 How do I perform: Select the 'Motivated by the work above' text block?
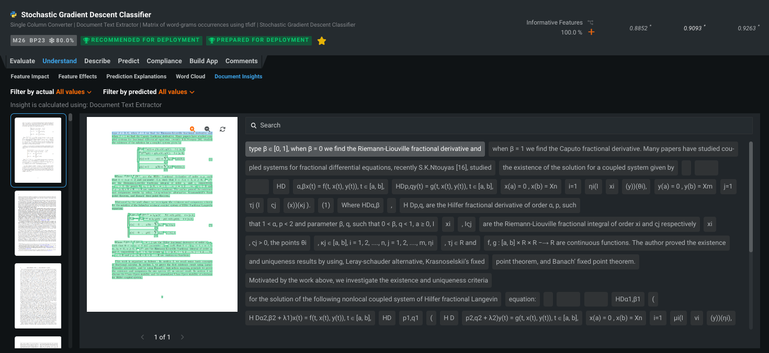click(x=368, y=280)
